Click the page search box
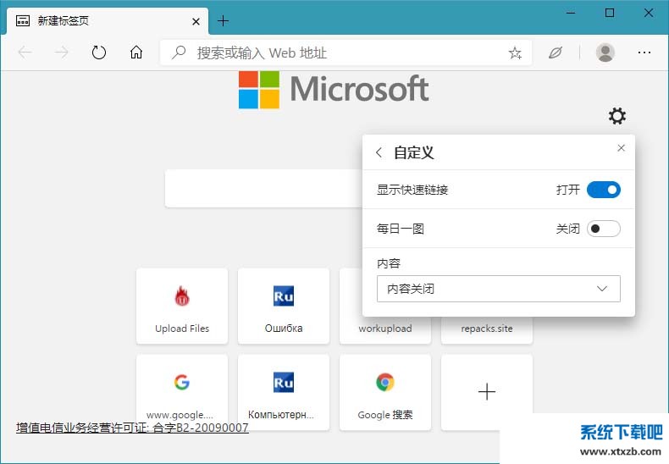This screenshot has width=669, height=464. tap(263, 188)
